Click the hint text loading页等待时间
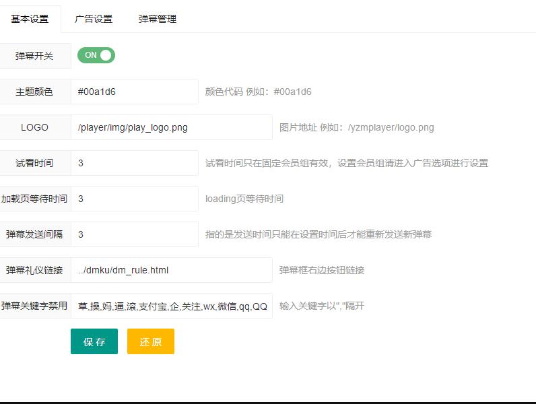This screenshot has width=536, height=404. pos(244,199)
